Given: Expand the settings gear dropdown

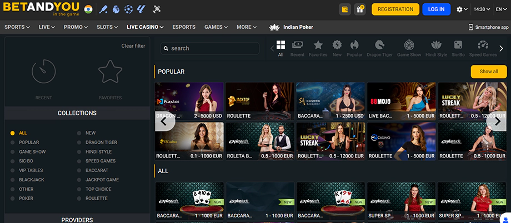Looking at the screenshot, I should coord(462,9).
